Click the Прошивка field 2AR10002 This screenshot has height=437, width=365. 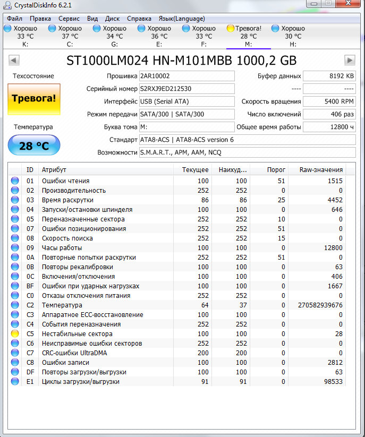click(187, 76)
